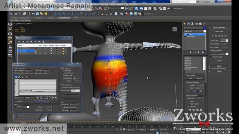Screen dimensions: 239x134
Task: Open the Paint Objects panel in ribbon
Action: click(x=14, y=20)
